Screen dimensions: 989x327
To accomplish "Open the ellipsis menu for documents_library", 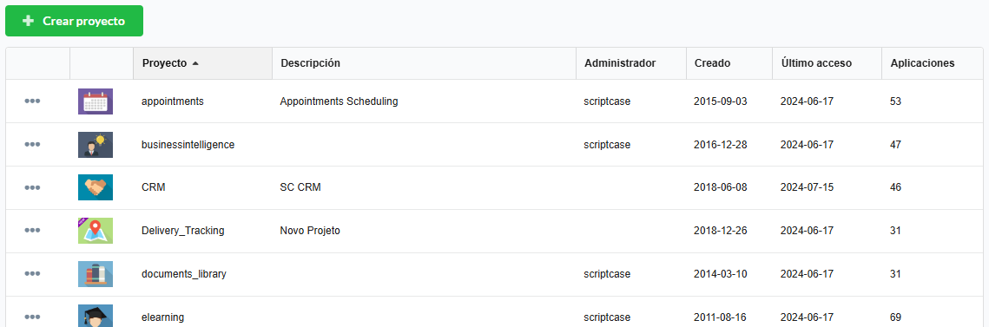I will pyautogui.click(x=32, y=274).
